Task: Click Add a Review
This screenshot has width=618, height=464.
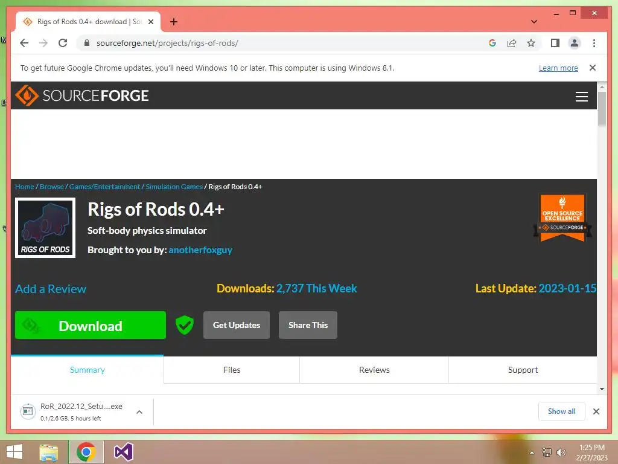Action: pyautogui.click(x=51, y=289)
